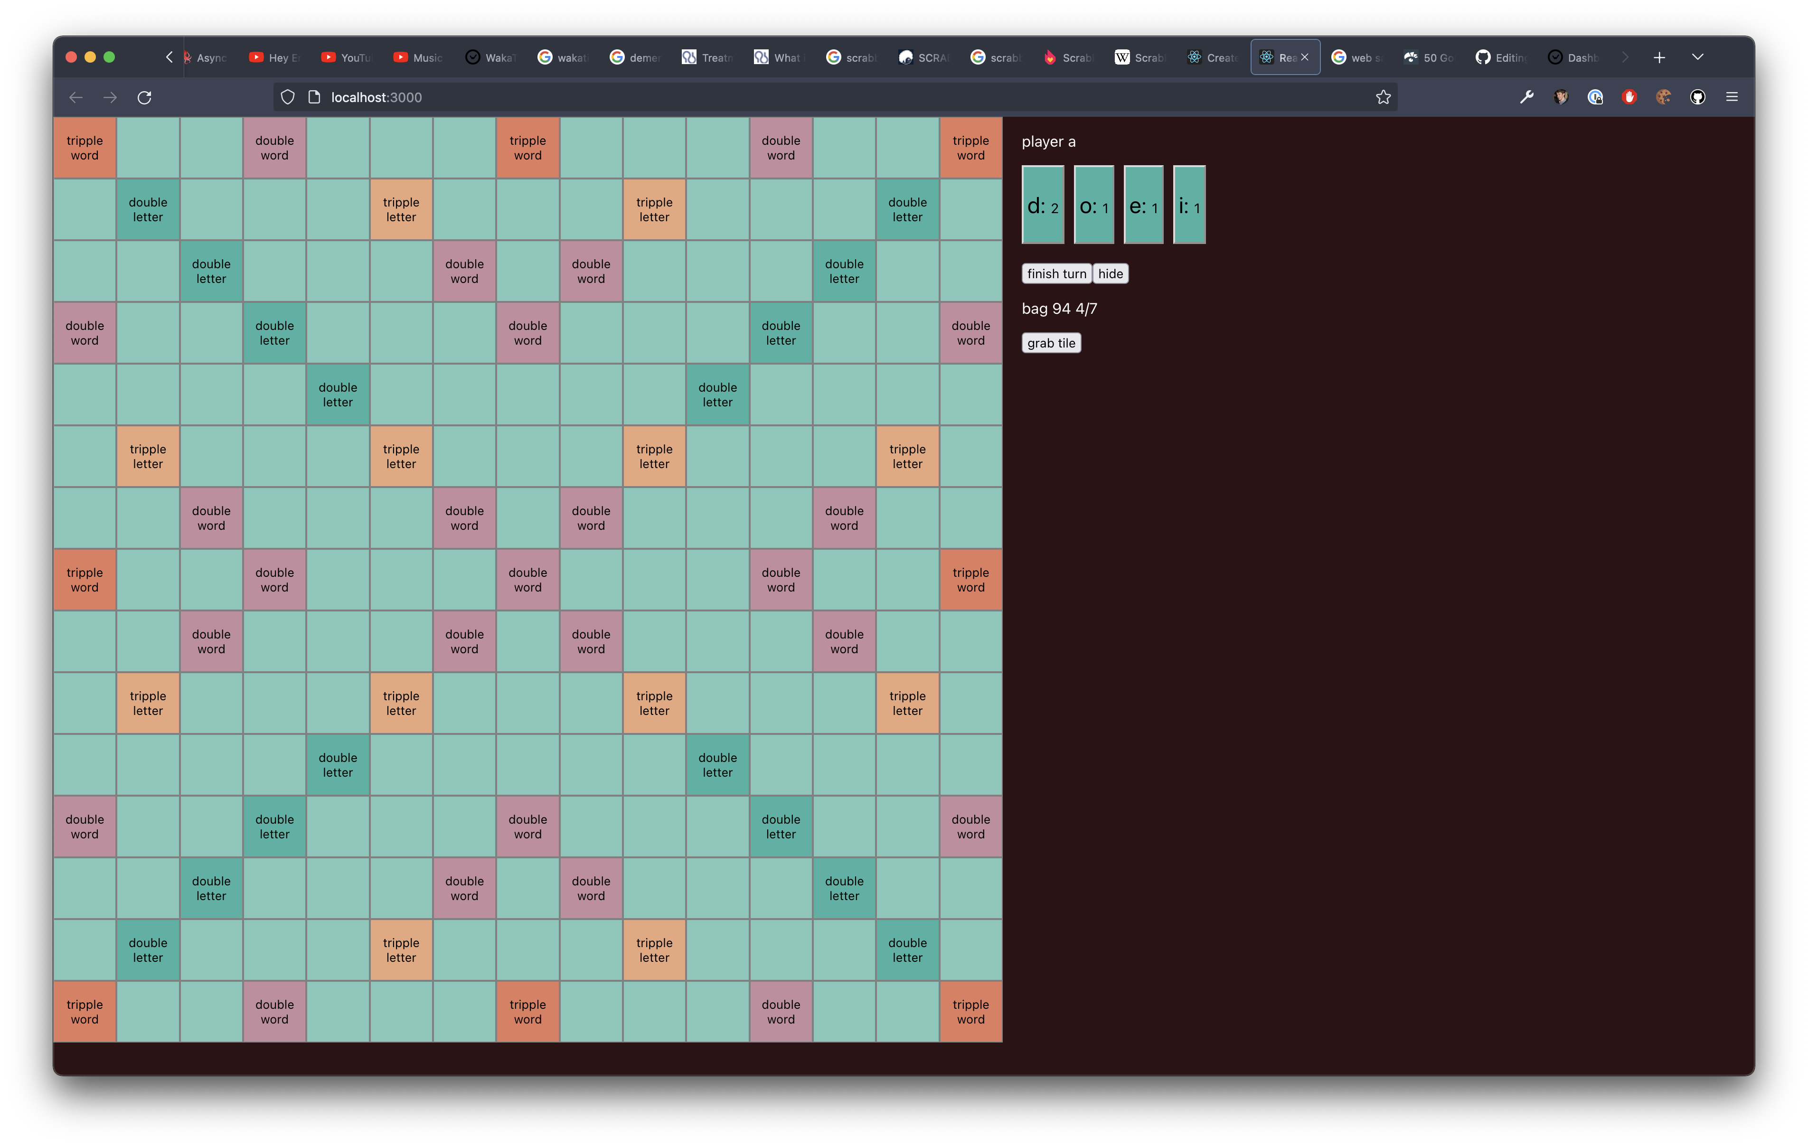Click the back navigation arrow
Image resolution: width=1808 pixels, height=1146 pixels.
75,97
